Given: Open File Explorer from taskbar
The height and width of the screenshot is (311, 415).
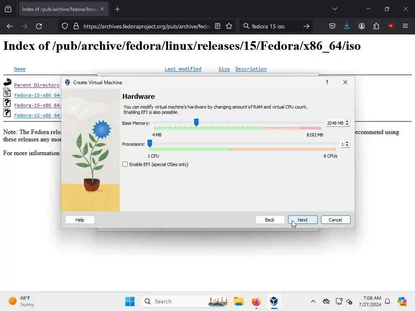Looking at the screenshot, I should click(238, 301).
